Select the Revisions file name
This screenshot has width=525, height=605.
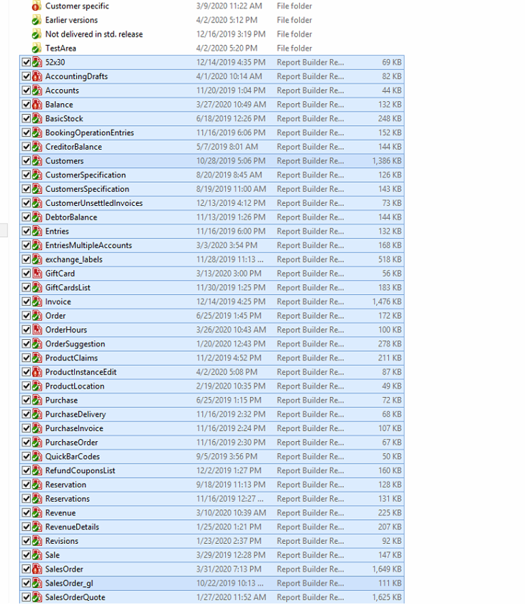point(61,541)
